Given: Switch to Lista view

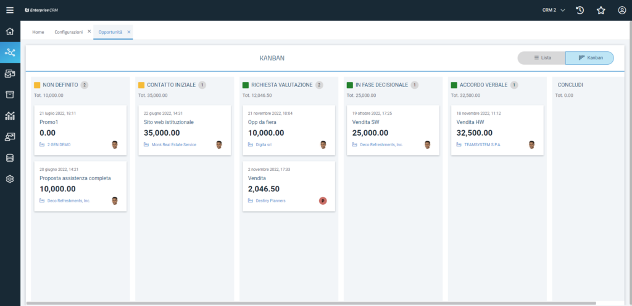Looking at the screenshot, I should pos(542,58).
